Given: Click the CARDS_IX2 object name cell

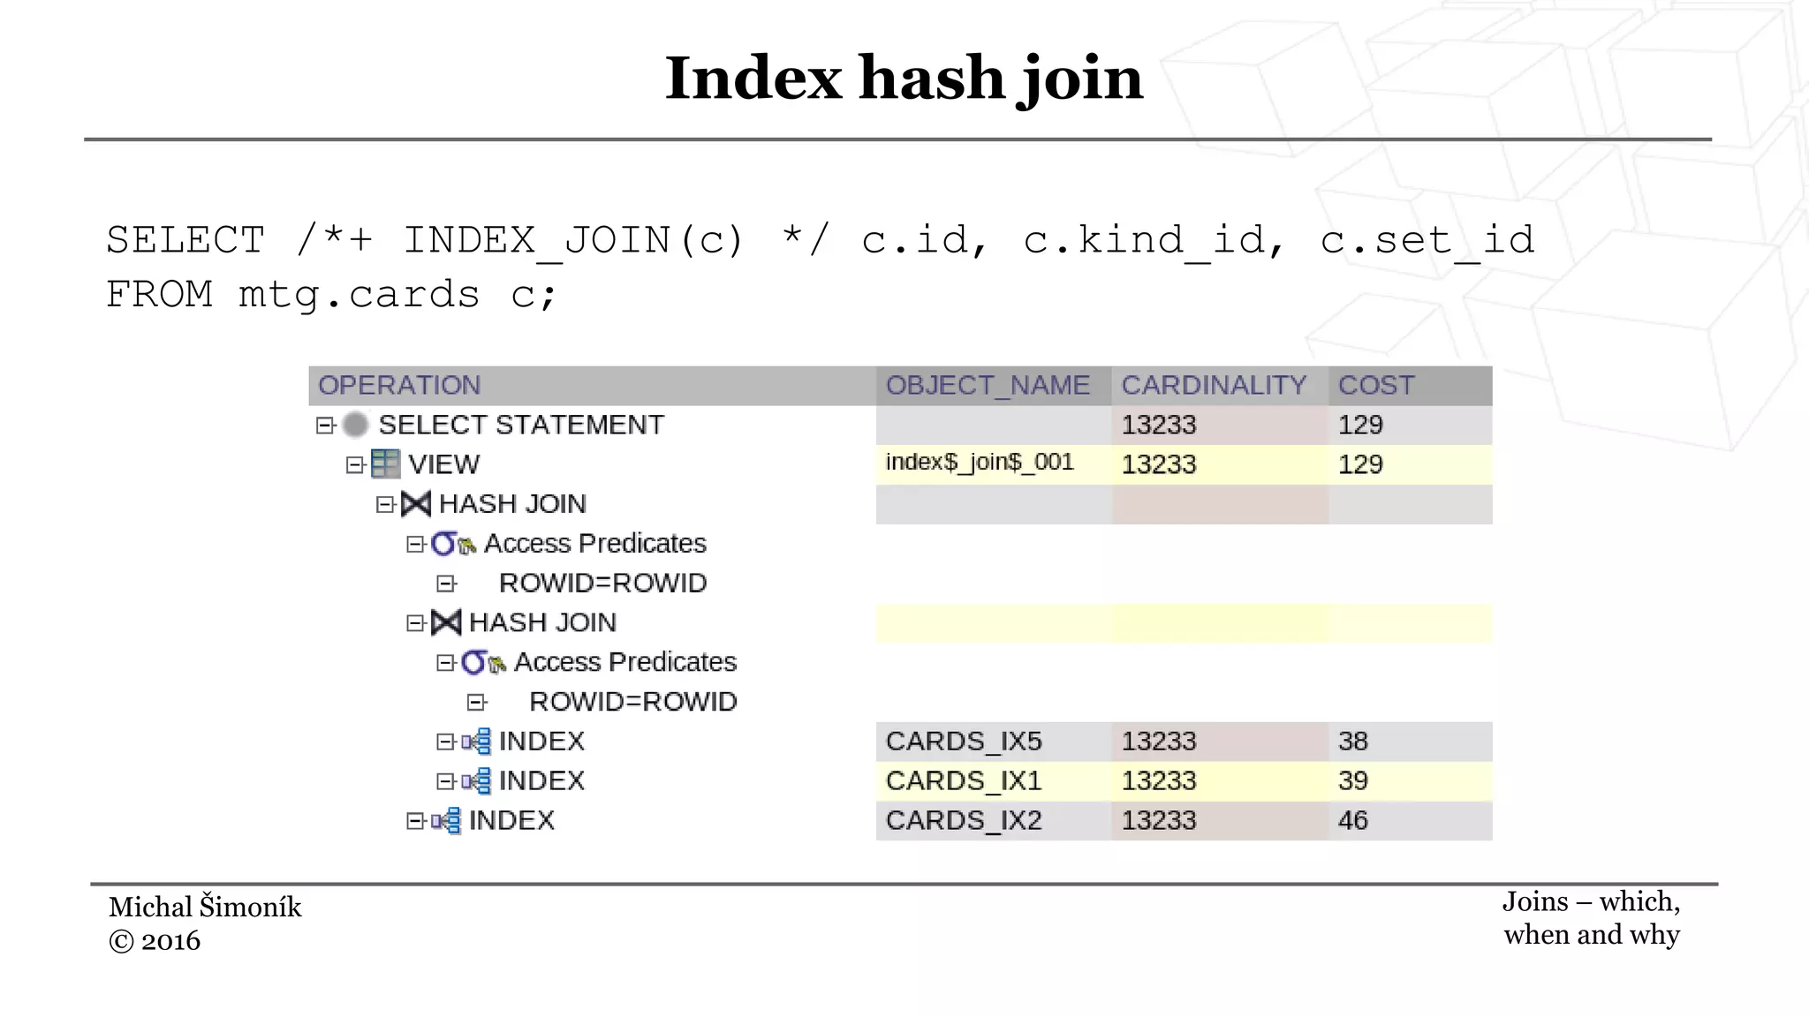Looking at the screenshot, I should [994, 821].
